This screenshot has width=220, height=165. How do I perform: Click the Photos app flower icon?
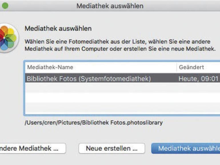tap(8, 38)
